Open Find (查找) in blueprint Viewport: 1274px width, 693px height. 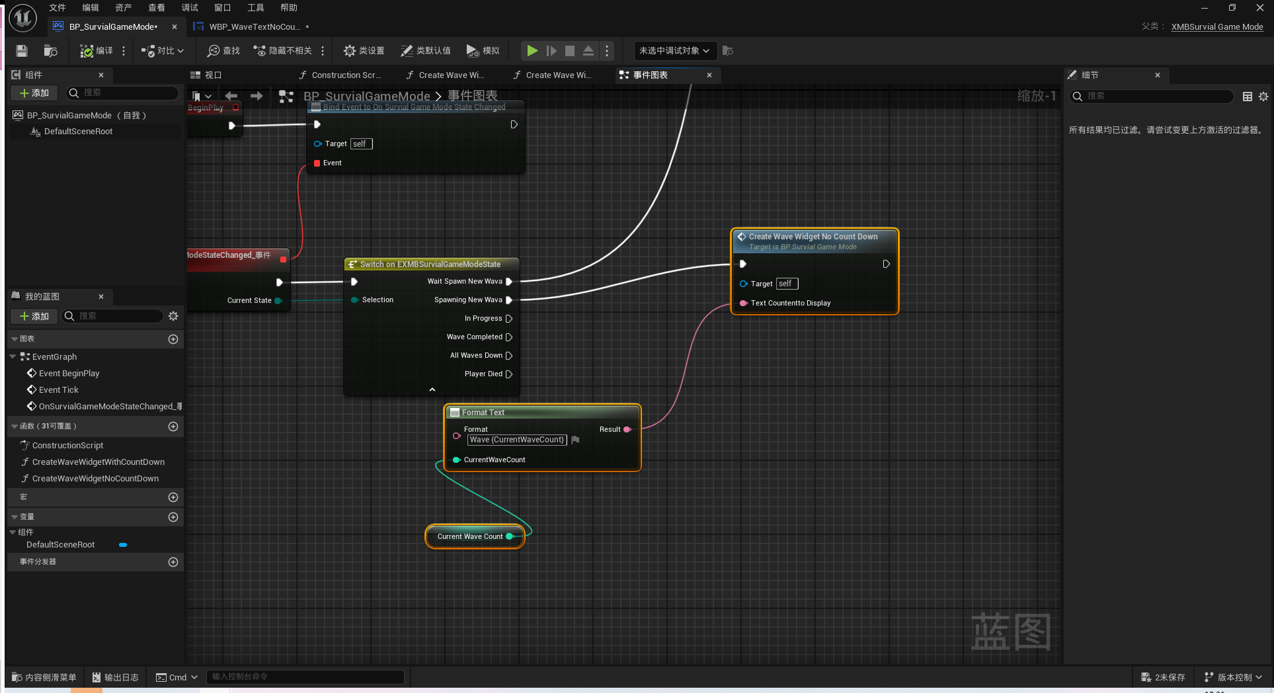(x=223, y=51)
